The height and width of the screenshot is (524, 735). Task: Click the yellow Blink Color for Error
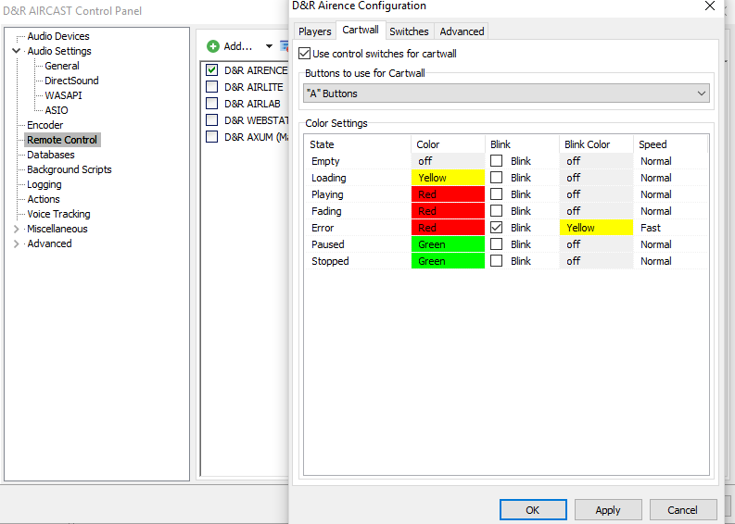pos(597,228)
